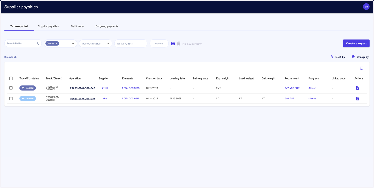Open the SR user avatar menu
Viewport: 374px width, 188px height.
coord(366,7)
